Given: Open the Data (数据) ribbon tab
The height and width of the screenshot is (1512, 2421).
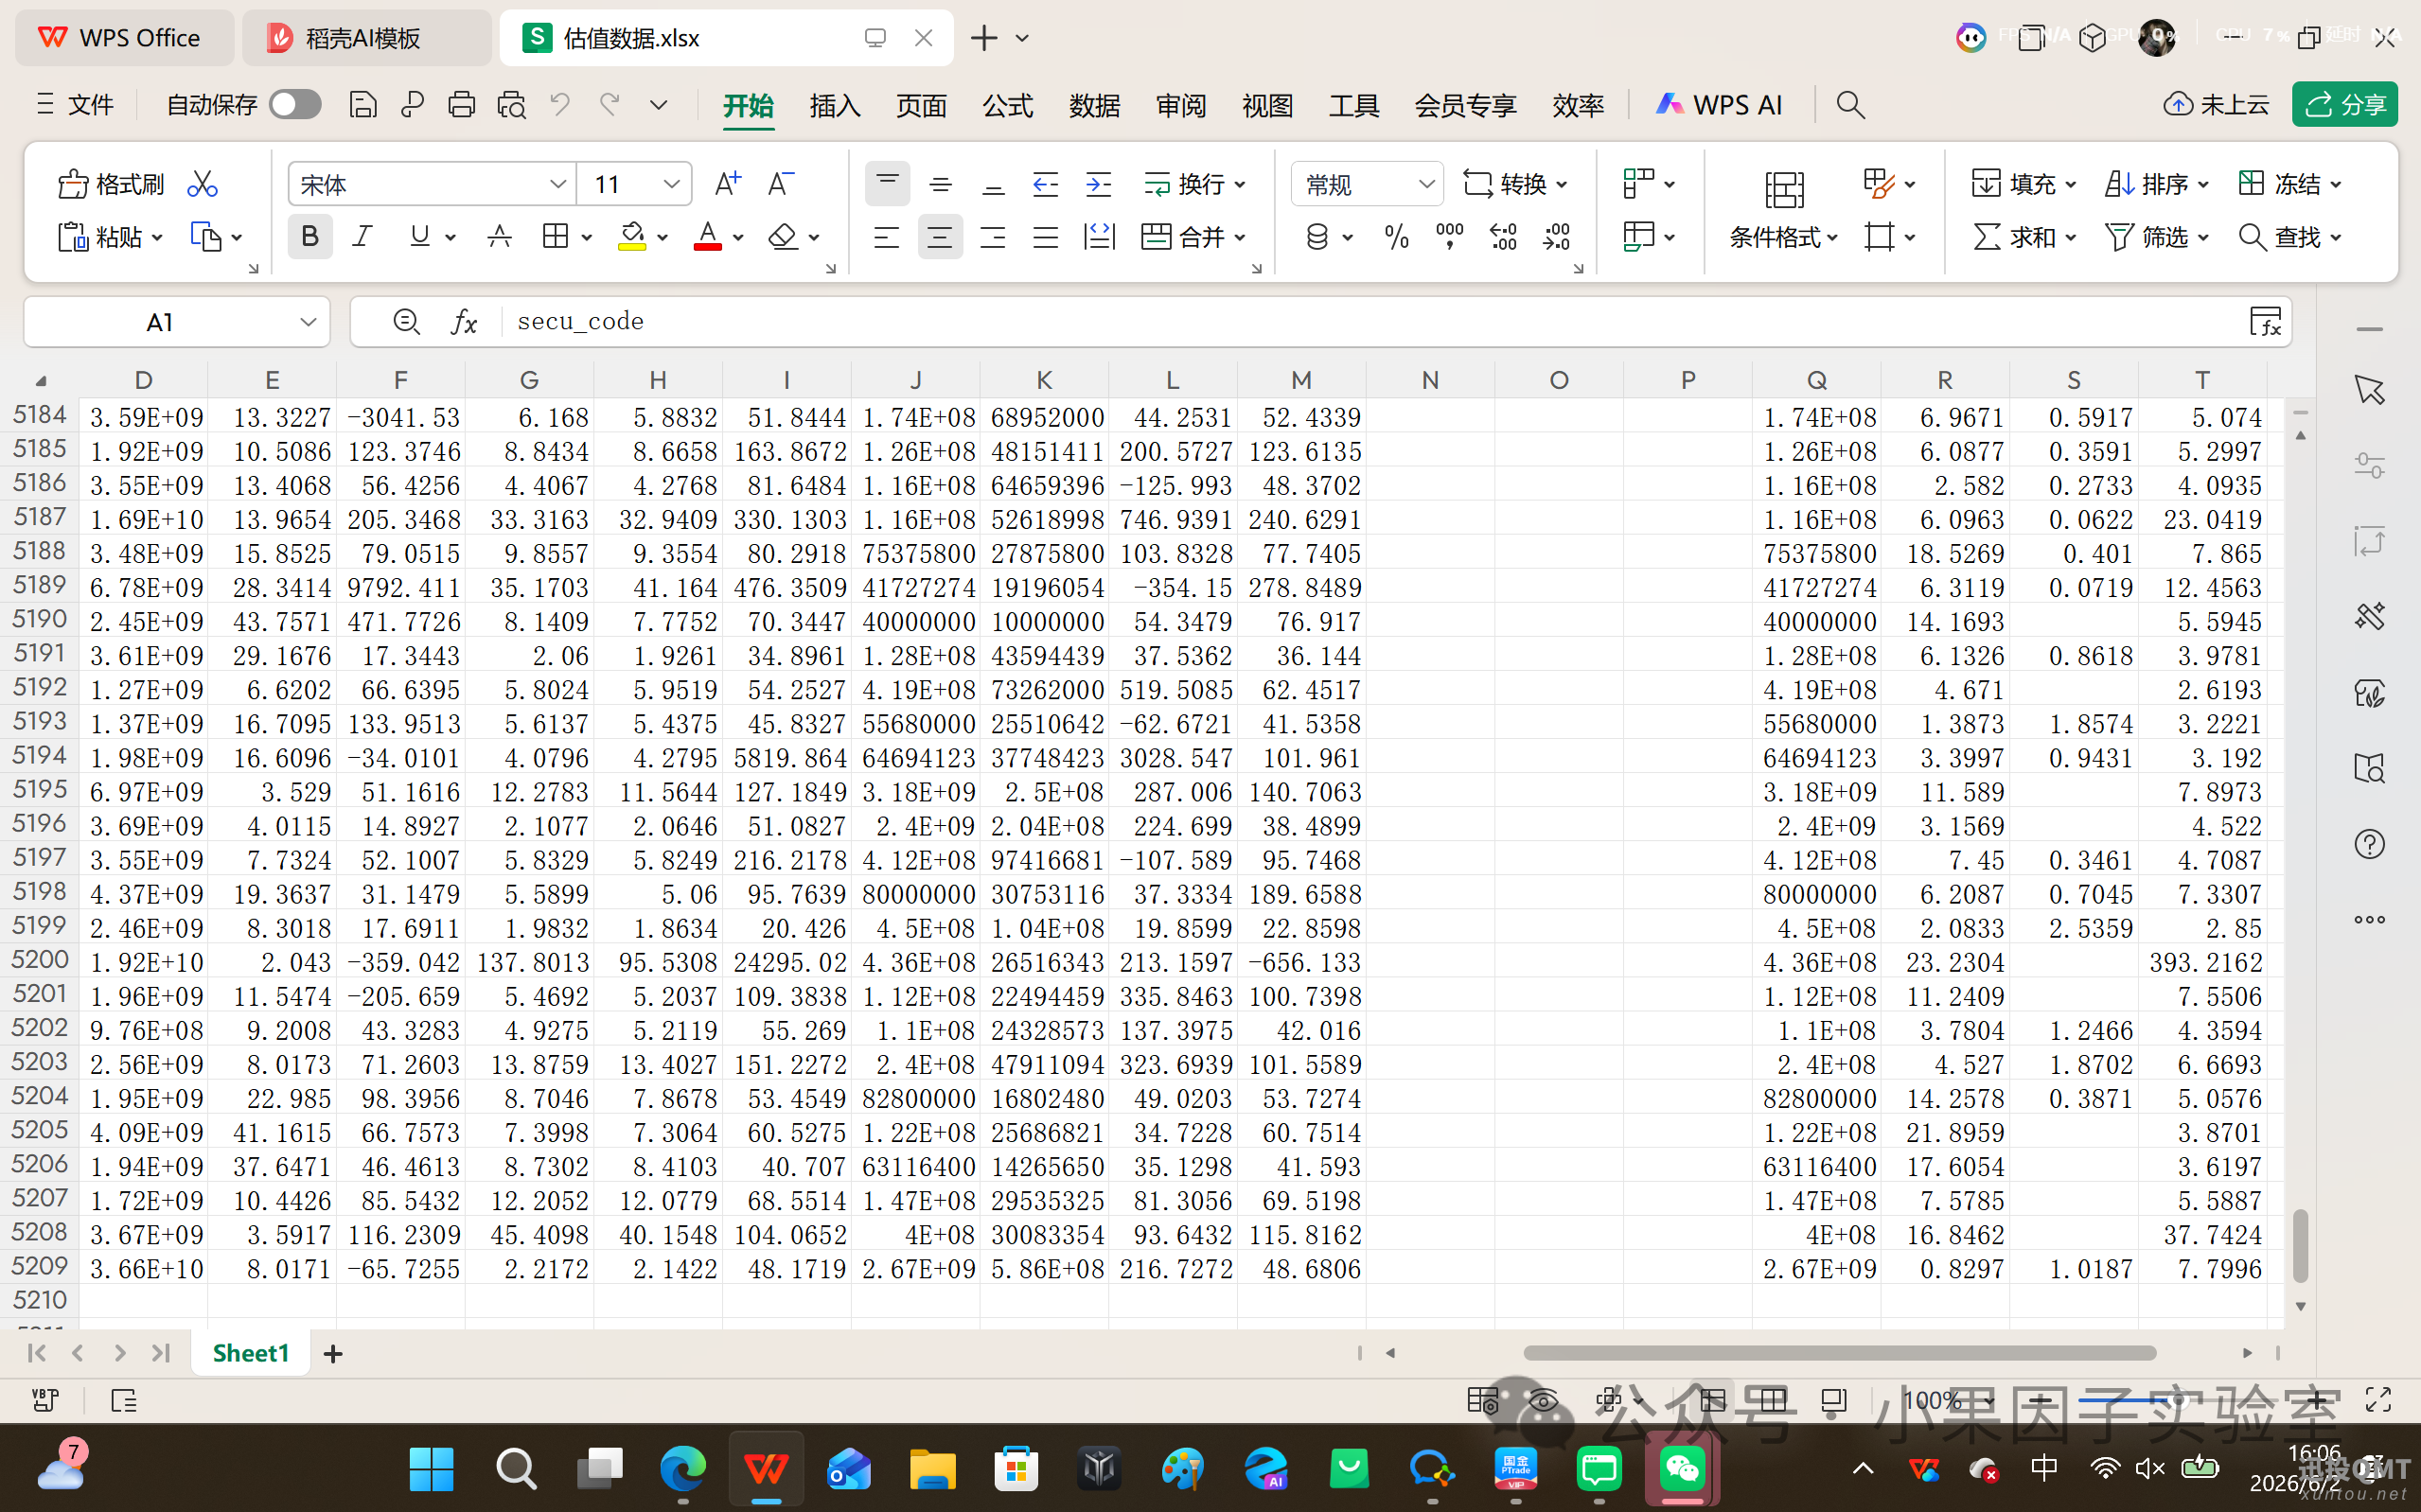Looking at the screenshot, I should (x=1094, y=105).
